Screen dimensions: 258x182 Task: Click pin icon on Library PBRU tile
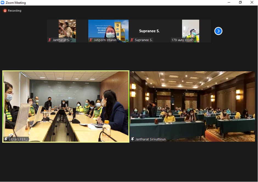[6, 139]
